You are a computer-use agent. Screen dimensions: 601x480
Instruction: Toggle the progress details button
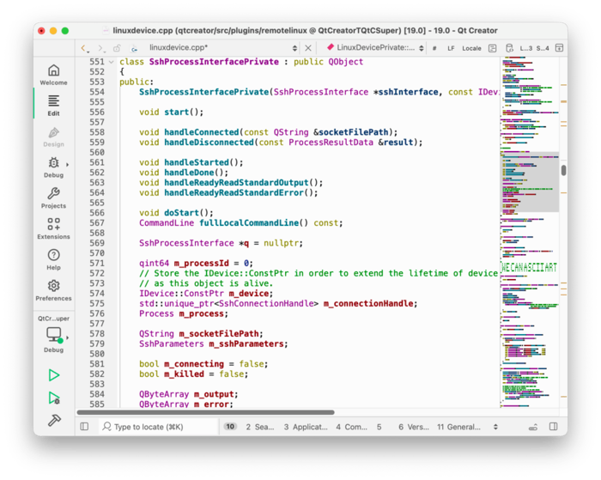tap(534, 427)
